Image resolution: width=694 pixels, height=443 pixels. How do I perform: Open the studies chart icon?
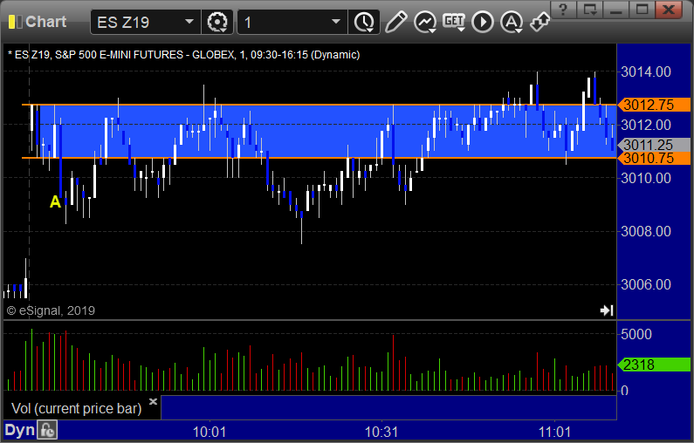coord(425,22)
